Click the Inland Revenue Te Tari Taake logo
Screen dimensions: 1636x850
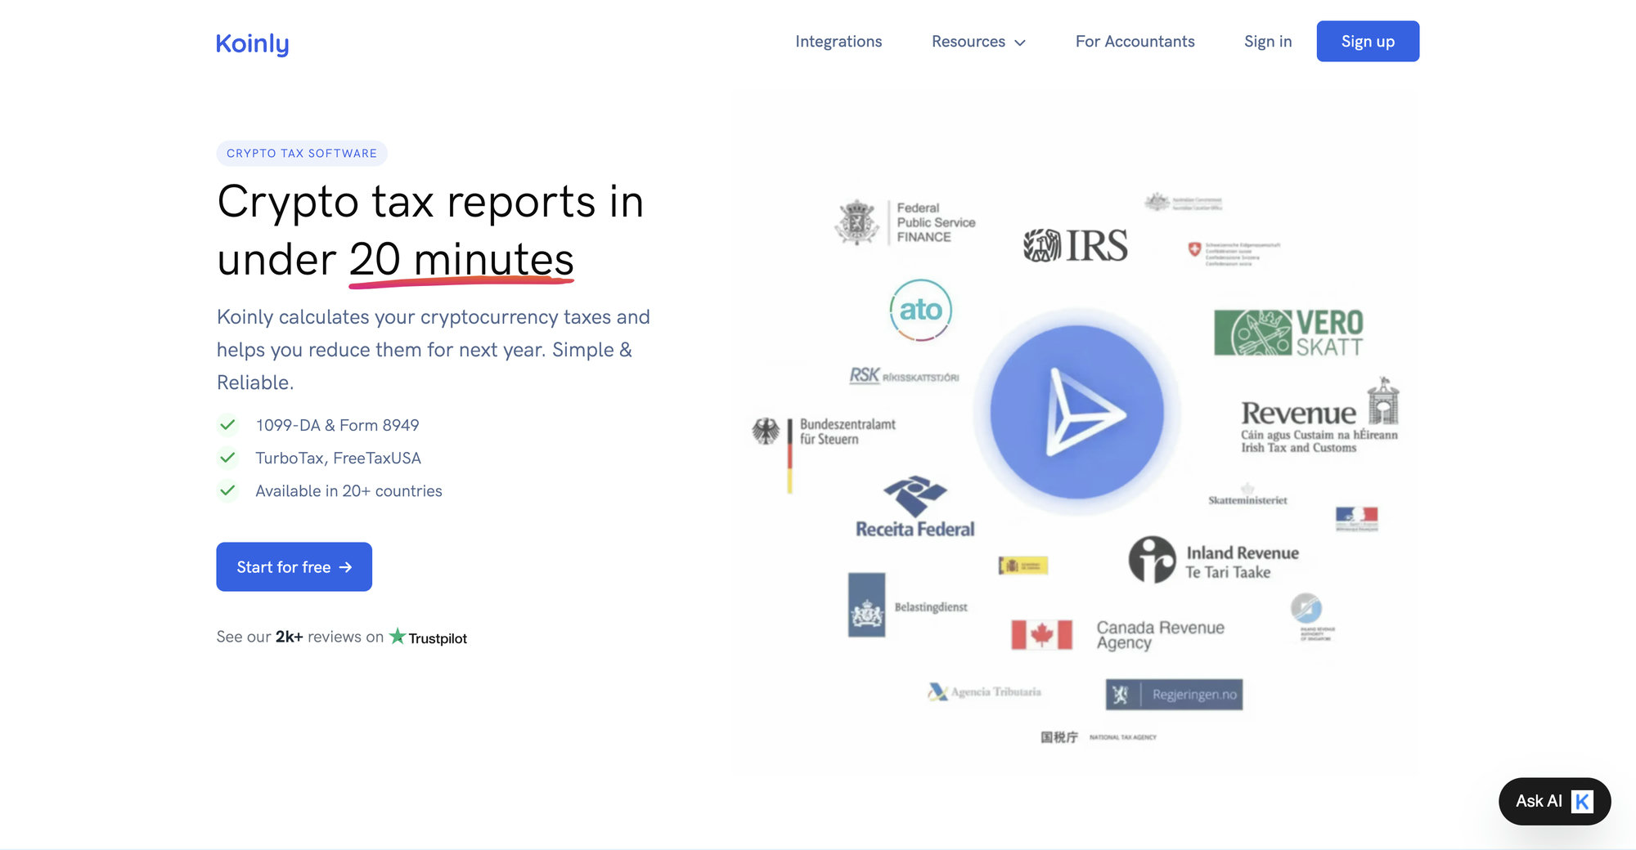point(1214,561)
